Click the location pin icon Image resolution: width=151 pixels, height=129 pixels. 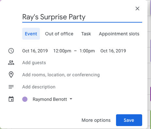(11, 75)
